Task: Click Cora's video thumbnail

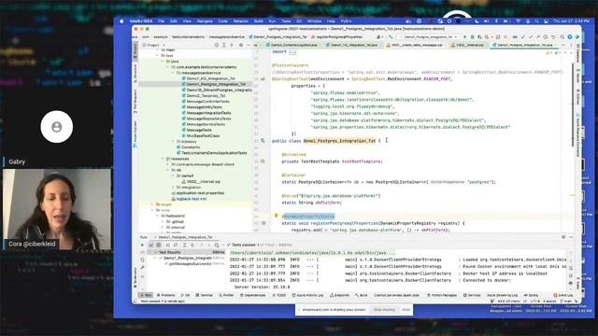Action: (57, 209)
